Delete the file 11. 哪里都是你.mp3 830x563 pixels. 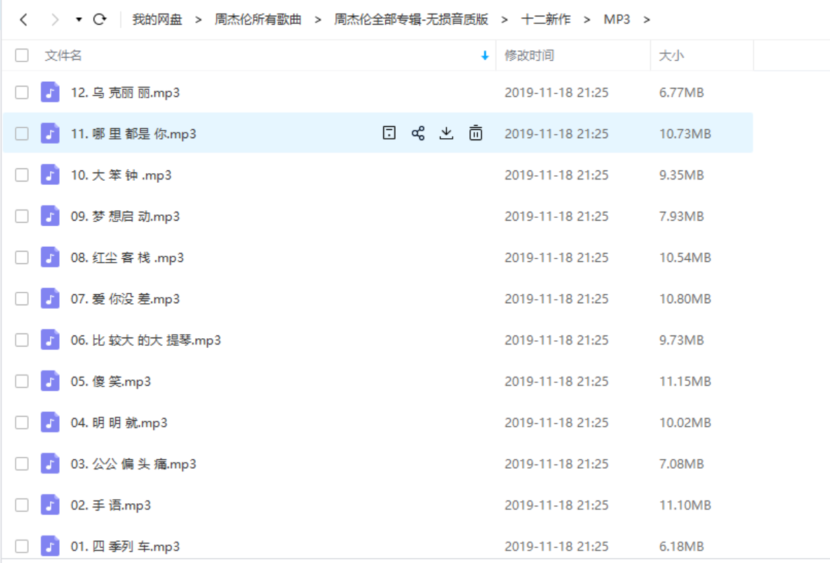pyautogui.click(x=475, y=133)
